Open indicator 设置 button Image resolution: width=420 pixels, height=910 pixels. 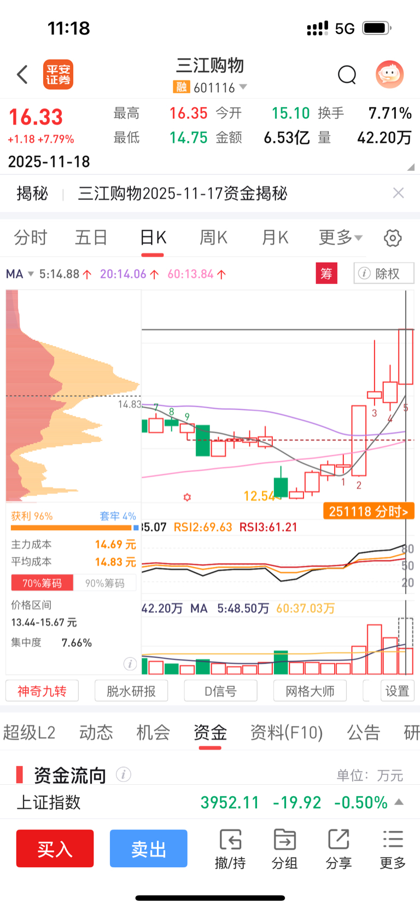[x=397, y=691]
